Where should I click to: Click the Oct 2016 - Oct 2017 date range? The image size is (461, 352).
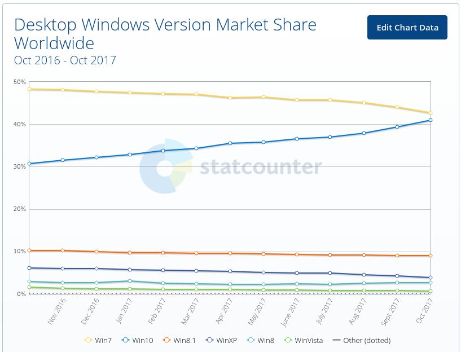pyautogui.click(x=65, y=60)
